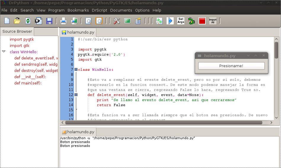
Task: Click the /usr/bin/python -u command line in output
Action: click(x=127, y=138)
